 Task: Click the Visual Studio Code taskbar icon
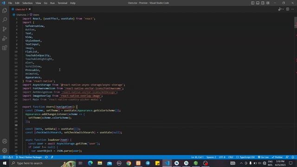click(167, 163)
